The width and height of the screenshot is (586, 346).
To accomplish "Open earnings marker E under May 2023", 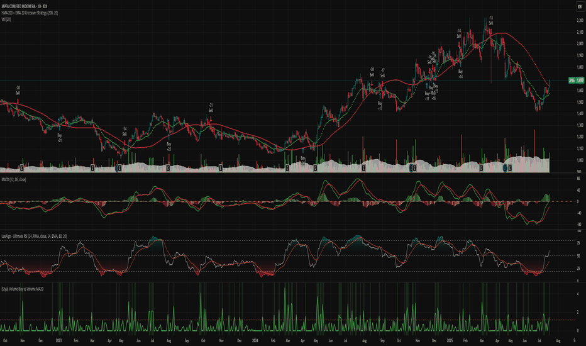I will (120, 169).
